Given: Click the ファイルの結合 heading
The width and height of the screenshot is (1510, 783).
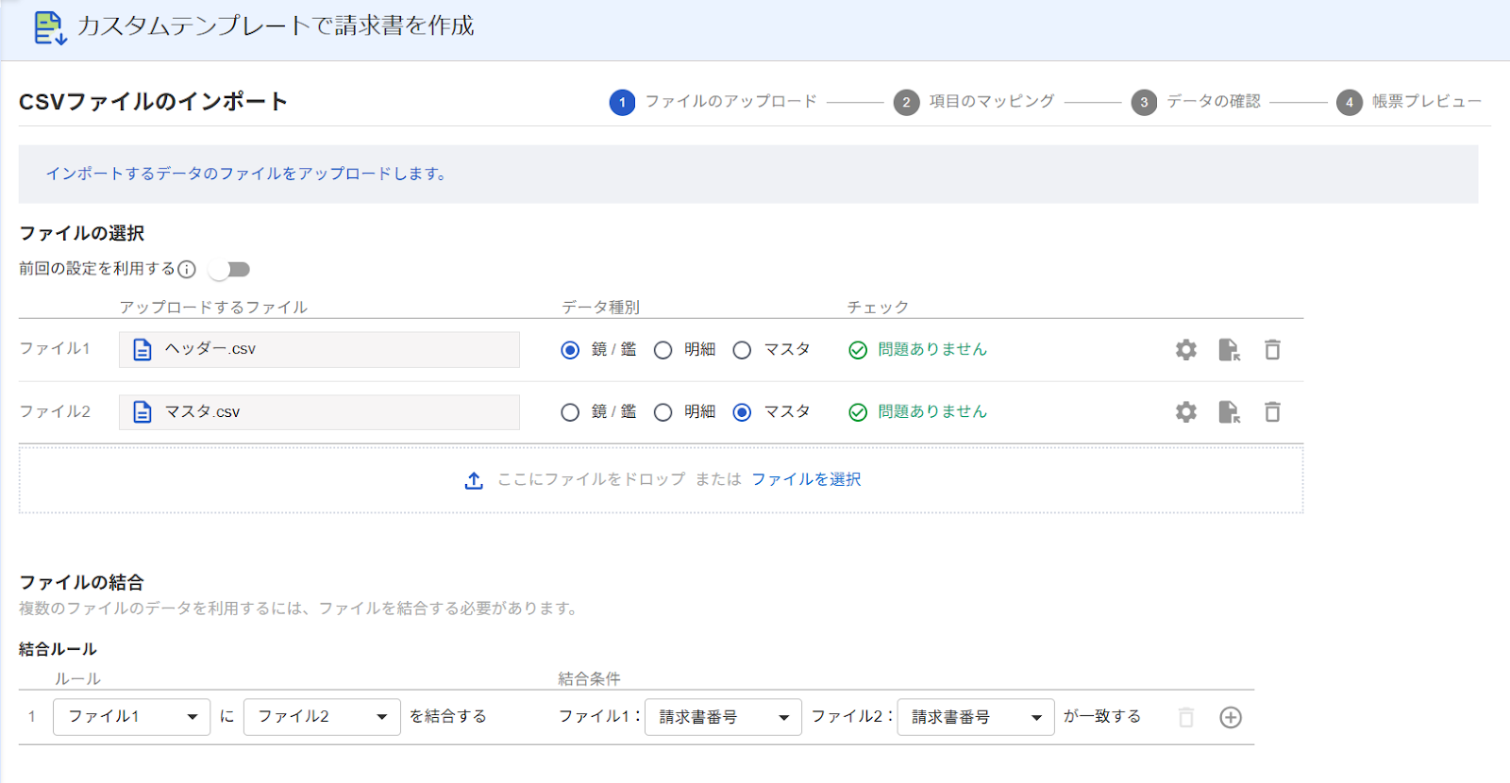Looking at the screenshot, I should [x=81, y=583].
